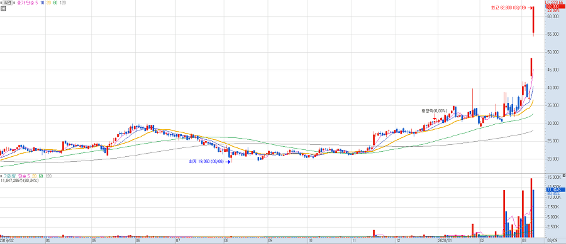Click the 50,000 price axis label
Image resolution: width=566 pixels, height=244 pixels.
click(x=552, y=53)
